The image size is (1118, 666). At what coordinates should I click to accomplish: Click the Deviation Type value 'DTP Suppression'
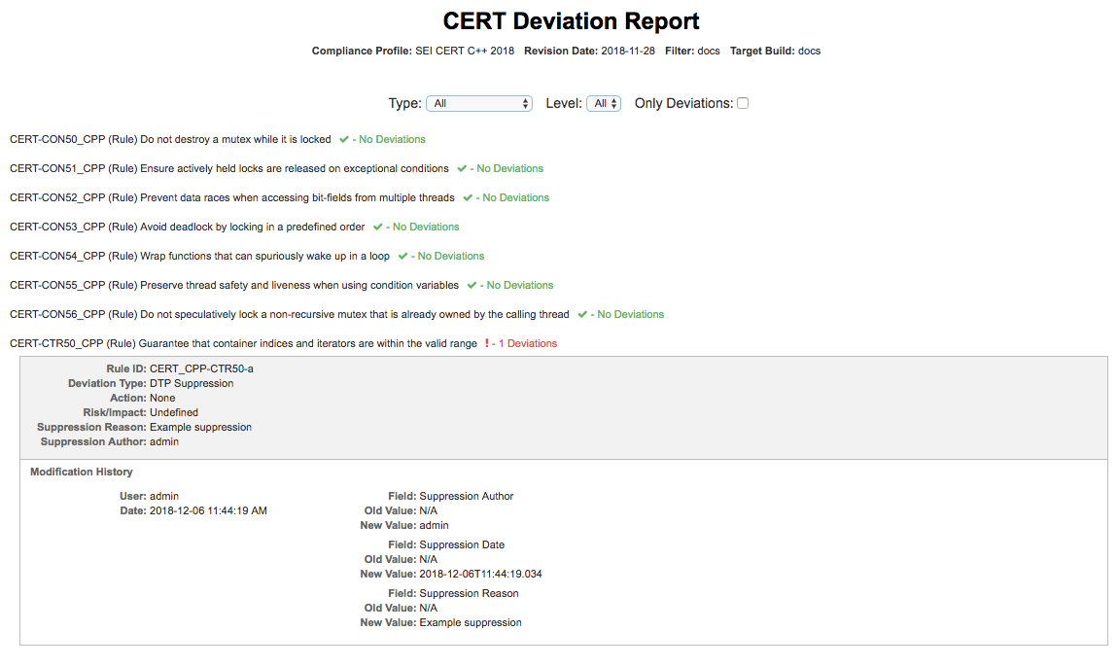point(192,384)
